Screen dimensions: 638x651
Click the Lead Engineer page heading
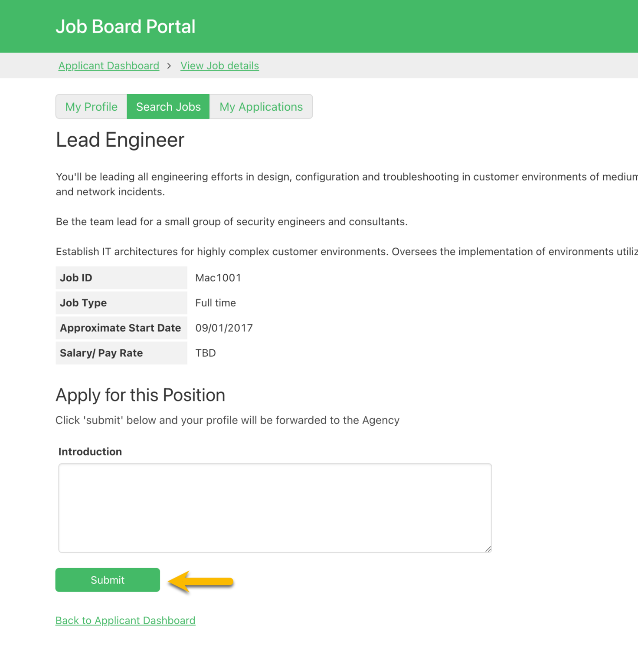[x=120, y=139]
